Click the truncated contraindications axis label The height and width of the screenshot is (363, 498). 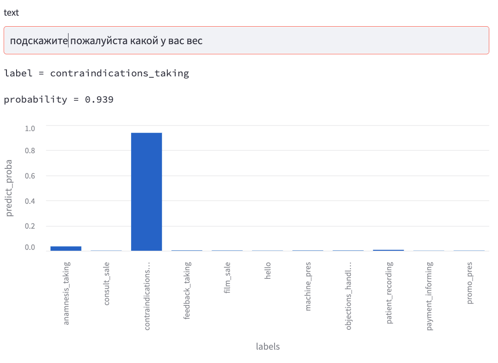point(147,296)
